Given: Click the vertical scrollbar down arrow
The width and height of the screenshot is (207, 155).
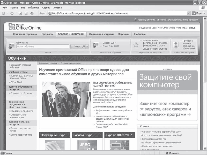Looking at the screenshot, I should 205,148.
